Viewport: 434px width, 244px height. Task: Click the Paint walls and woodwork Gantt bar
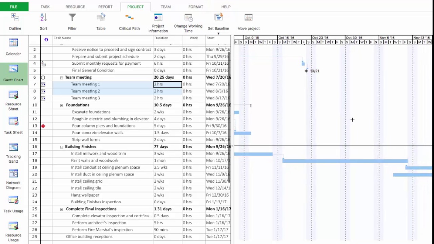345,161
